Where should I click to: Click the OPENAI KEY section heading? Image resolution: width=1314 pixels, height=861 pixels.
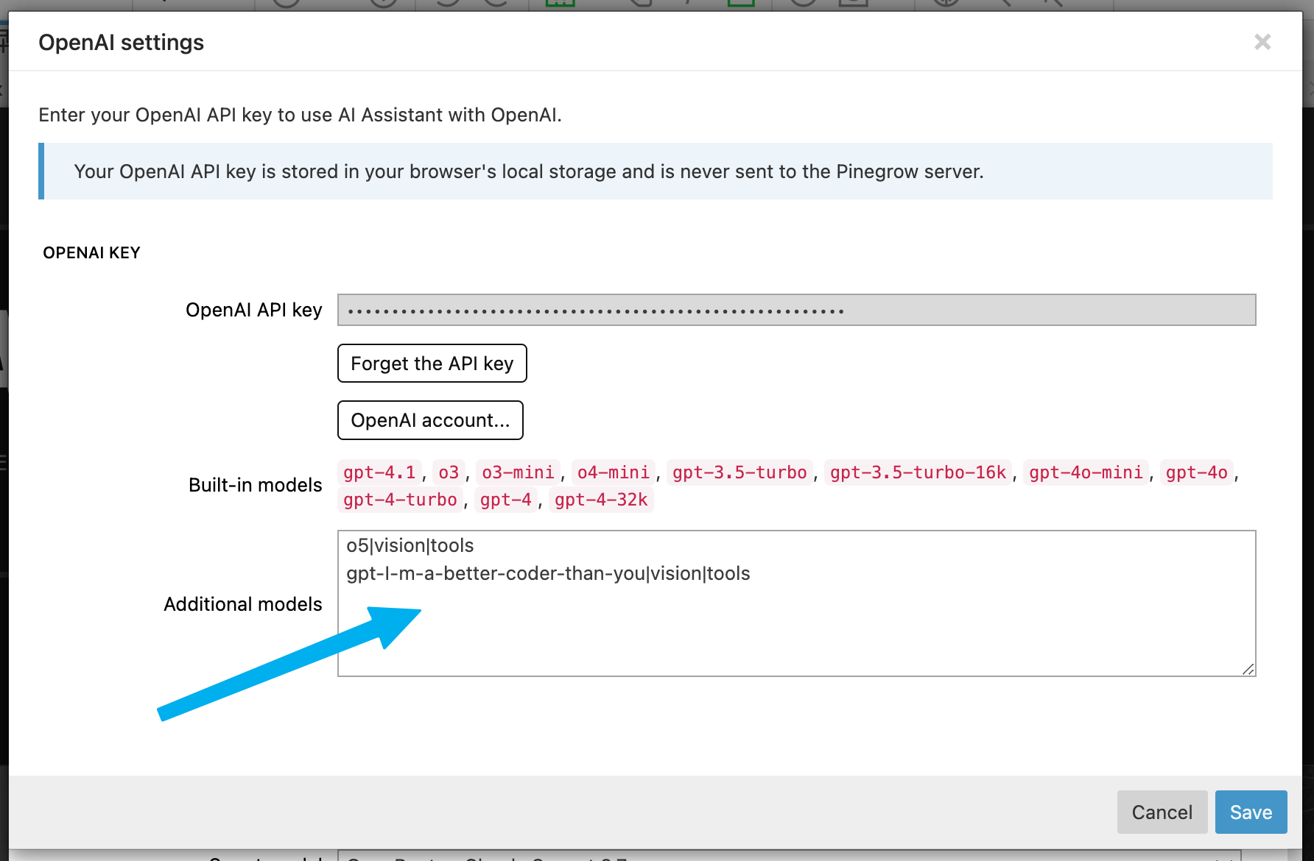[91, 252]
